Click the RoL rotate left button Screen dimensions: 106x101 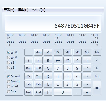29,68
